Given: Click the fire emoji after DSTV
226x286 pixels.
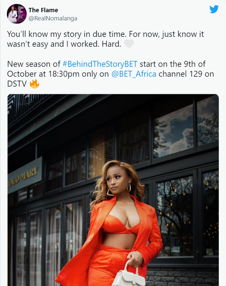Looking at the screenshot, I should pos(35,84).
